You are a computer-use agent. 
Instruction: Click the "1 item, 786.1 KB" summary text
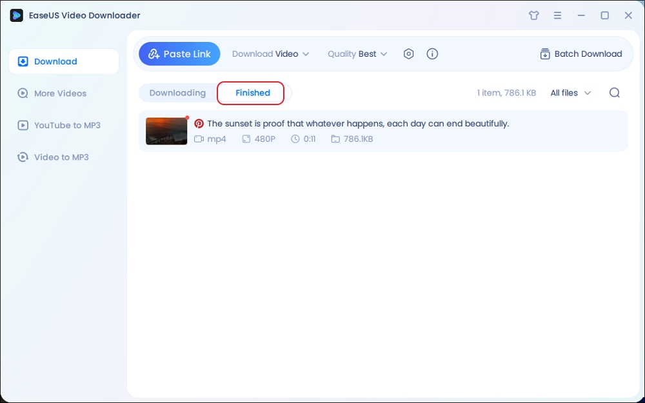tap(506, 93)
